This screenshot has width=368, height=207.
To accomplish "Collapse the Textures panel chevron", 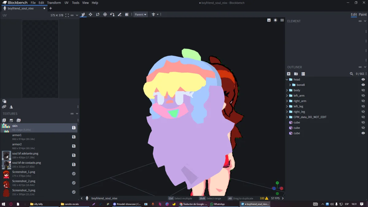I will tap(77, 114).
